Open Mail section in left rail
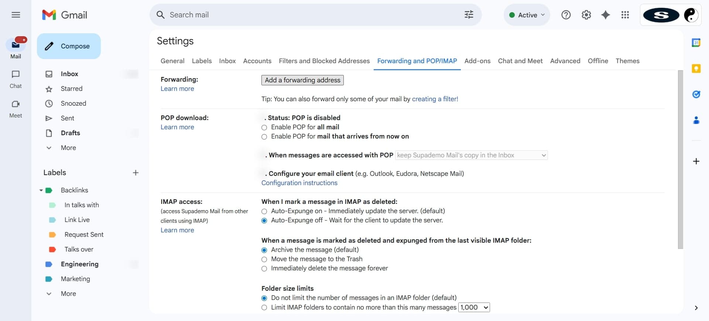The height and width of the screenshot is (321, 709). (x=16, y=48)
